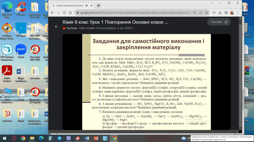Reload the page in Chrome
The image size is (254, 142).
coord(64,13)
